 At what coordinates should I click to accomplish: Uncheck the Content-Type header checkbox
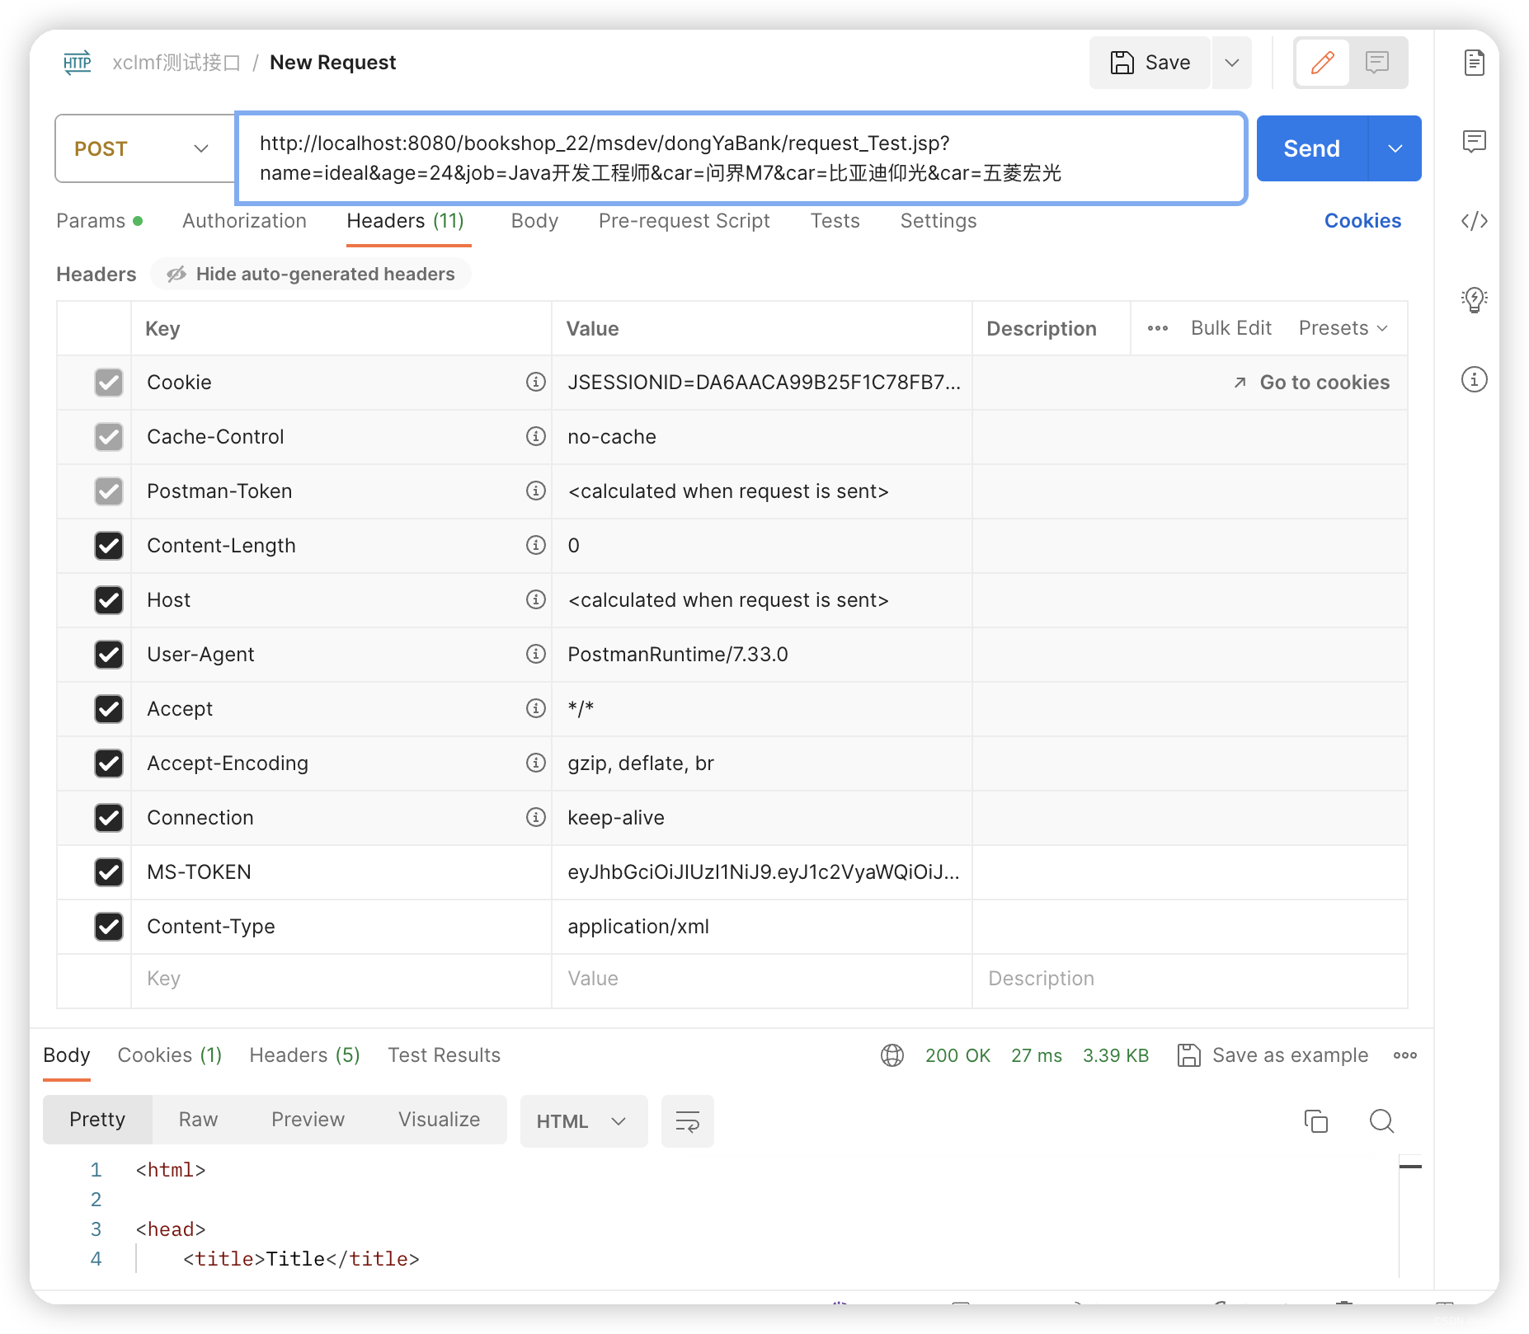[x=109, y=927]
